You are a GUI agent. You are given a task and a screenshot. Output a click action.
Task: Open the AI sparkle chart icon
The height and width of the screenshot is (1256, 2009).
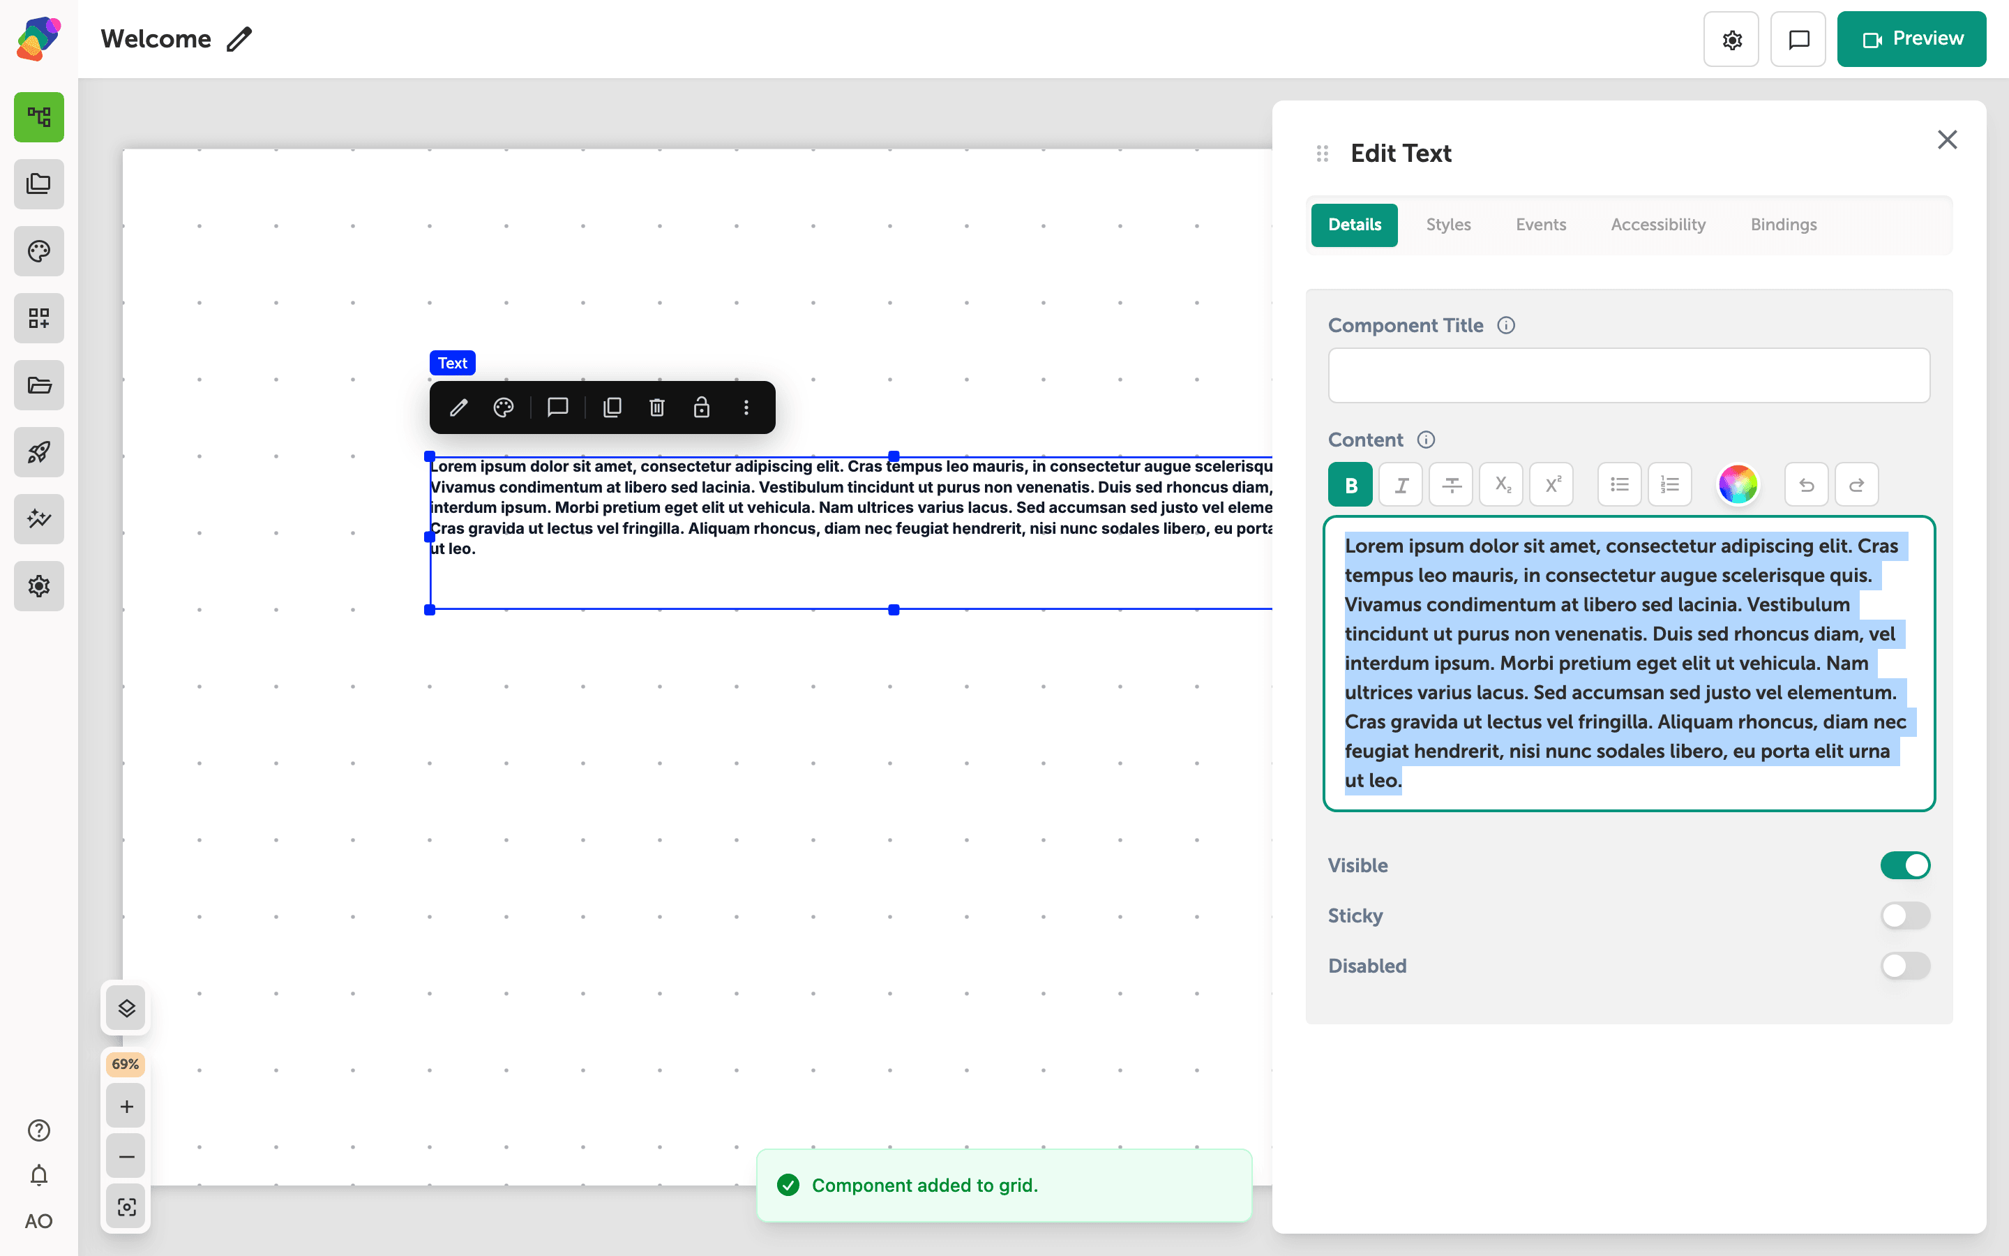[39, 519]
